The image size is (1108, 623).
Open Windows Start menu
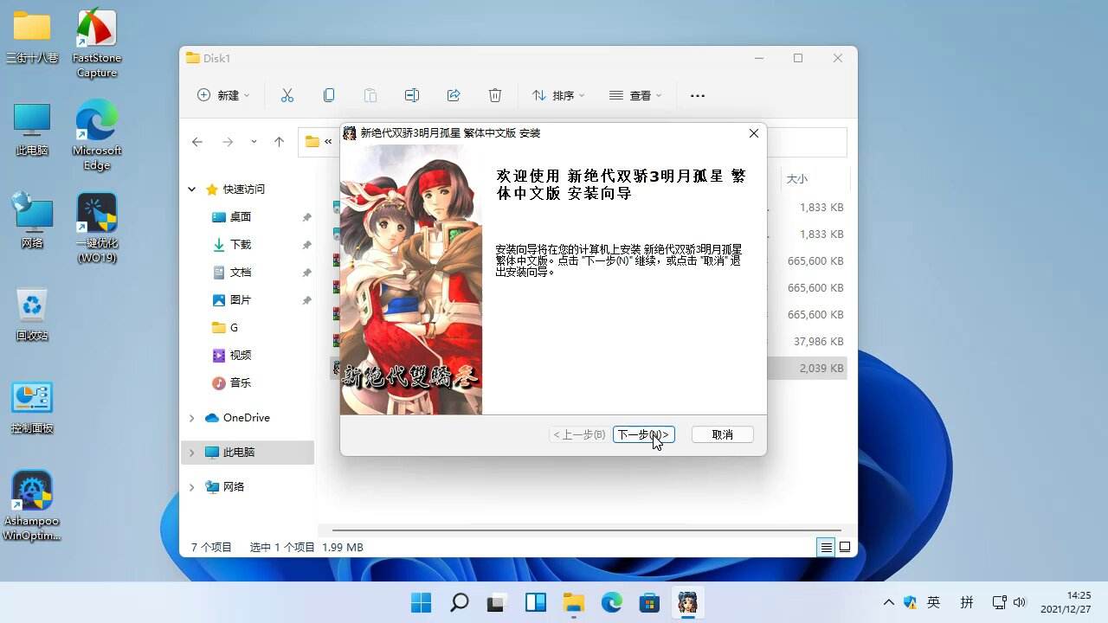point(422,602)
